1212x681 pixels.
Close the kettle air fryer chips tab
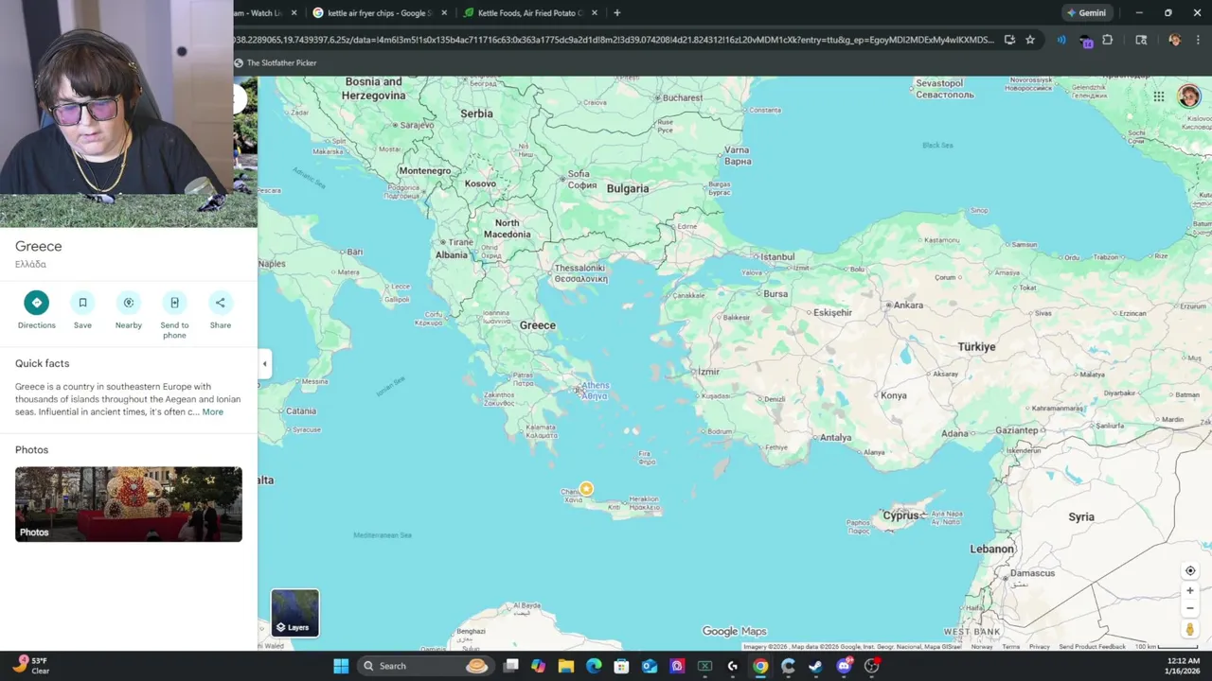coord(444,13)
